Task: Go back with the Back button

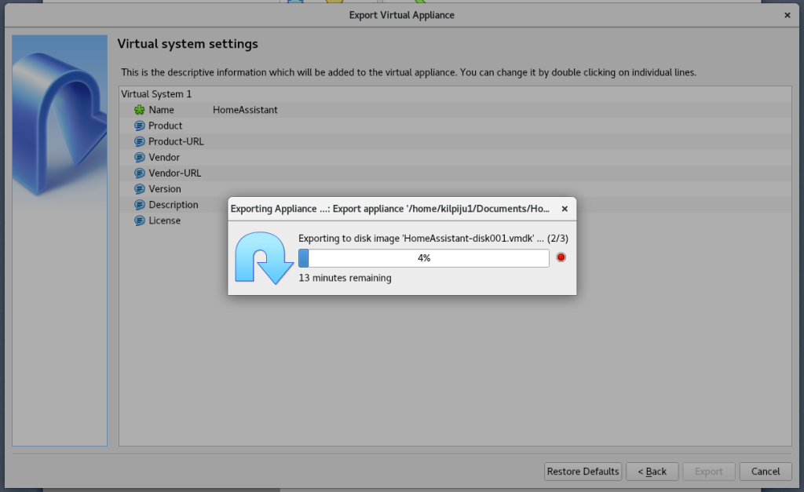Action: coord(652,472)
